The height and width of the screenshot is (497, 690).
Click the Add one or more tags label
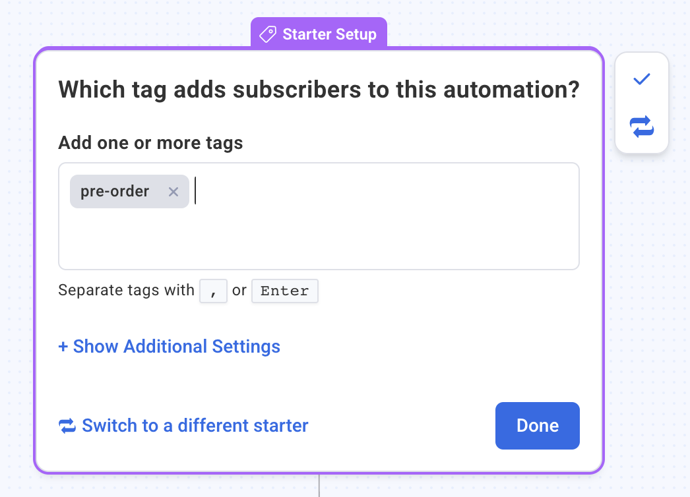(150, 142)
